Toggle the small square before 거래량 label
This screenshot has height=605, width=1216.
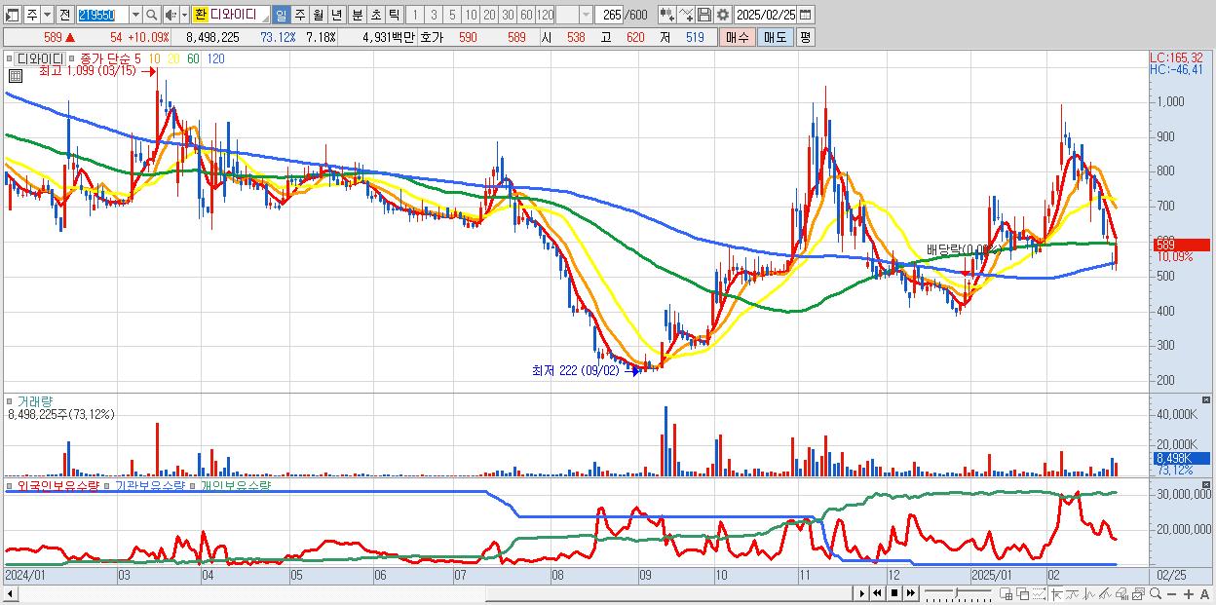point(9,400)
